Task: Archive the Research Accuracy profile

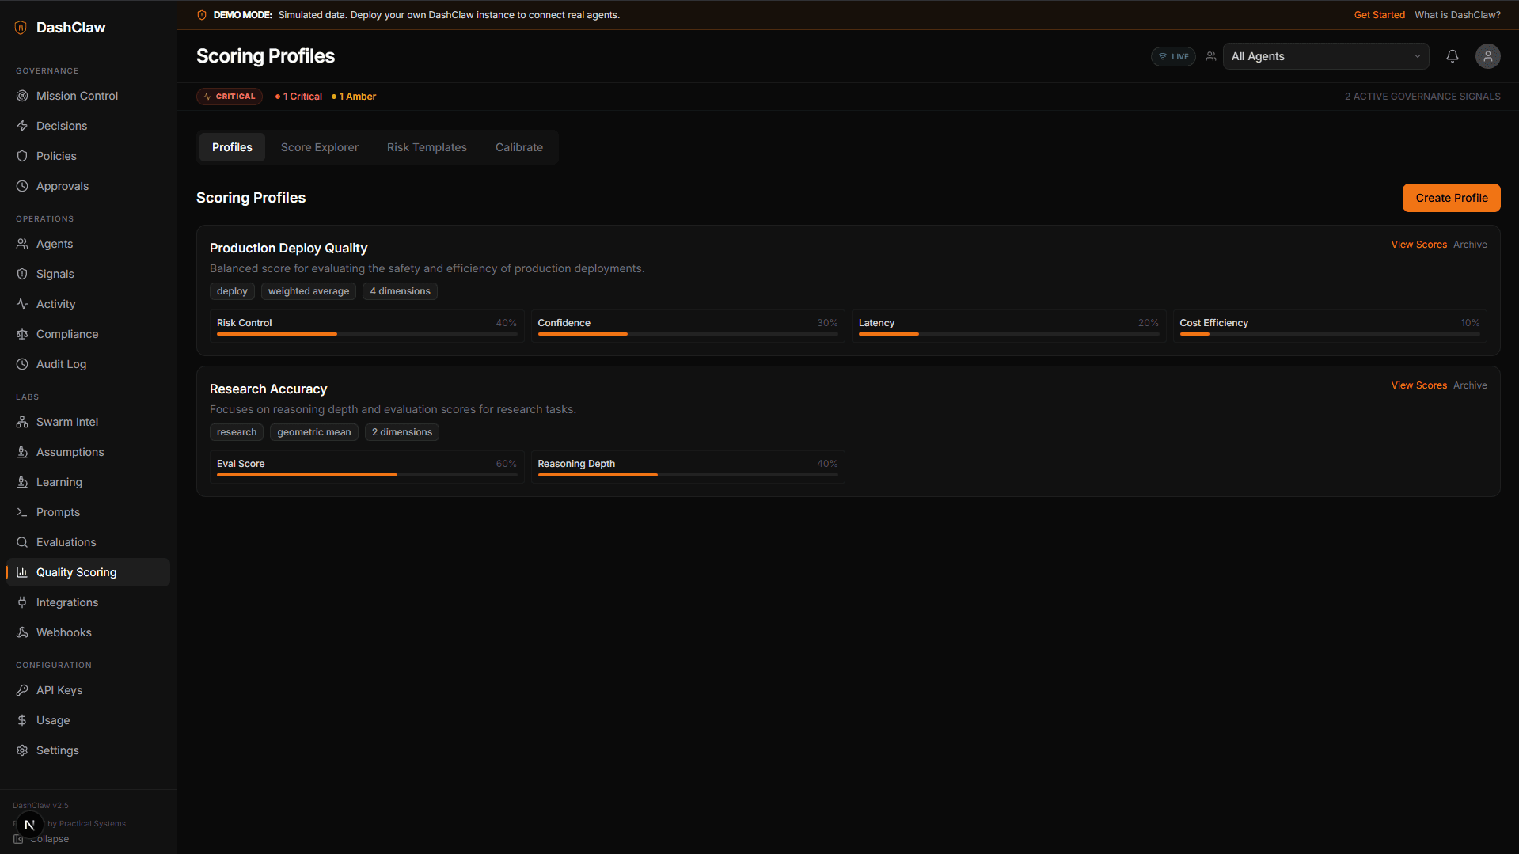Action: coord(1469,385)
